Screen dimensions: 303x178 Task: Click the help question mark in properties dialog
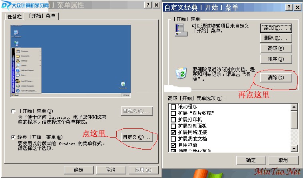click(148, 5)
